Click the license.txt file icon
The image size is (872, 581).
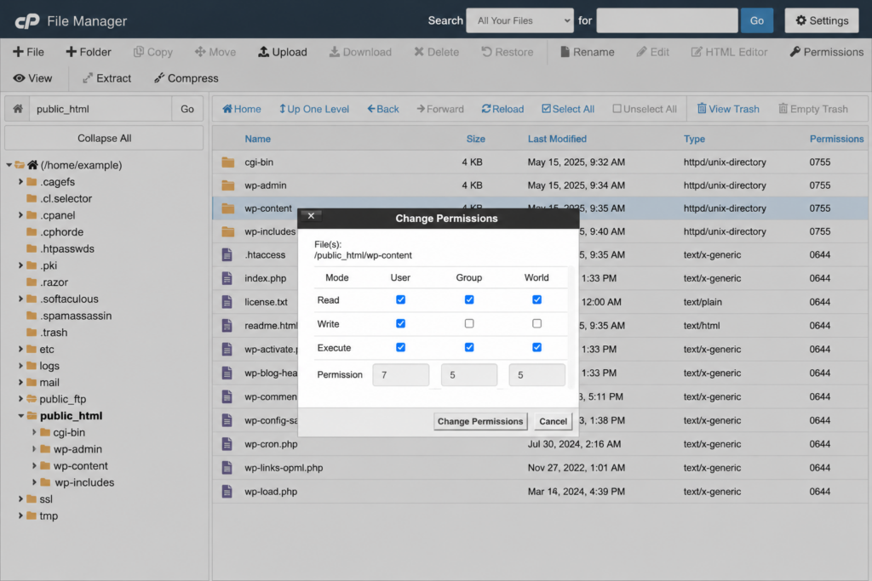(227, 302)
